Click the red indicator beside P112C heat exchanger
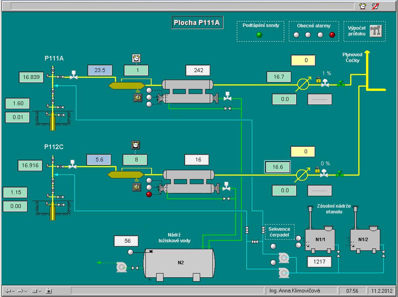Screen dimensions: 398x297 (x=149, y=194)
